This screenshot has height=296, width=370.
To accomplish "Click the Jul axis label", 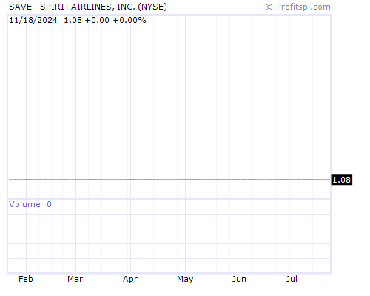I will coord(292,279).
